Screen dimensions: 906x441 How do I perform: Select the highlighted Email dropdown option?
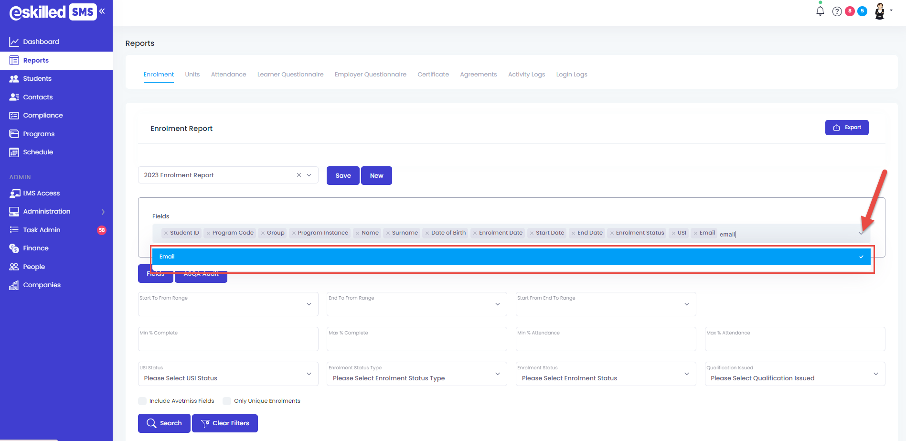[511, 257]
